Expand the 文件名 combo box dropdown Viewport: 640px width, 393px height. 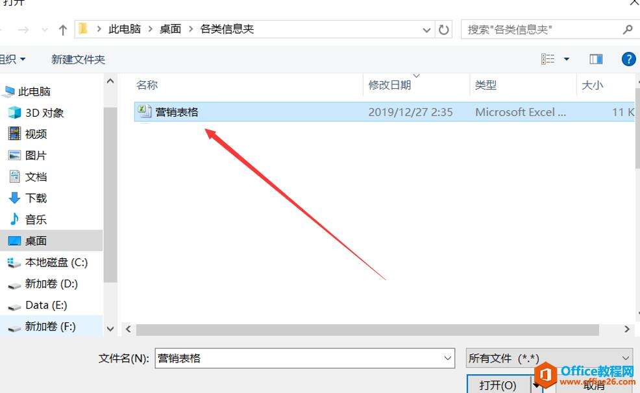click(x=447, y=359)
